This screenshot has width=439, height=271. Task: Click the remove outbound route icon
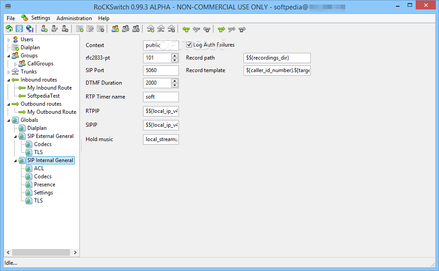pyautogui.click(x=242, y=29)
